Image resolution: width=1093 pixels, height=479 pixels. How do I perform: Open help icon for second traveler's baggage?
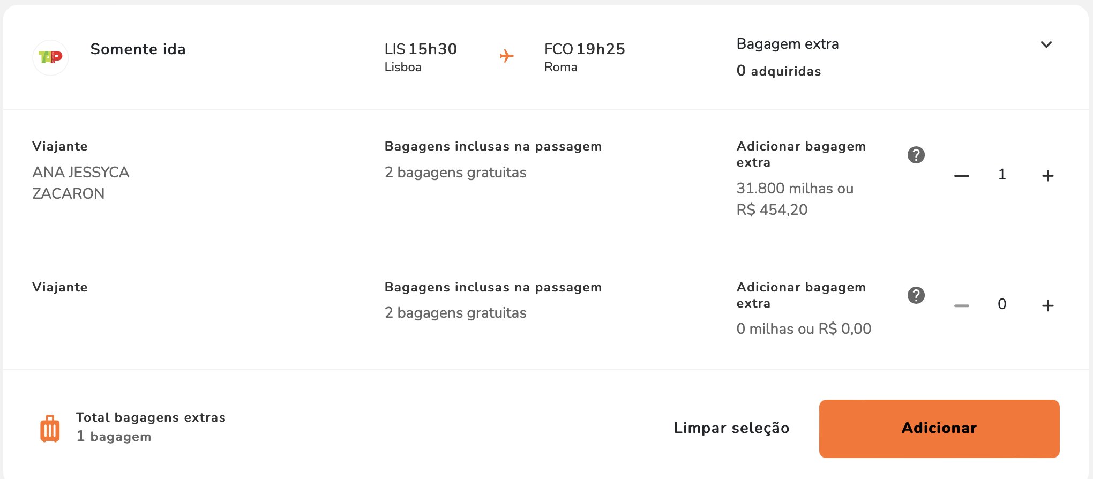[x=916, y=295]
